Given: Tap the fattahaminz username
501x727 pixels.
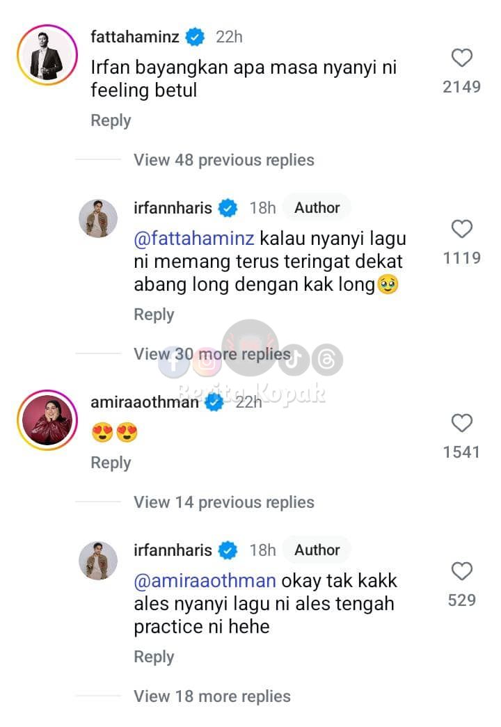Looking at the screenshot, I should (x=134, y=37).
